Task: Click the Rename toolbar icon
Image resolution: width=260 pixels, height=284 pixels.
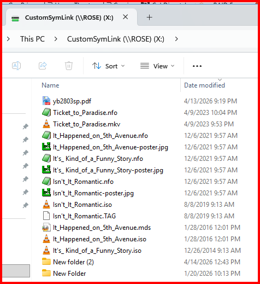Action: (16, 66)
